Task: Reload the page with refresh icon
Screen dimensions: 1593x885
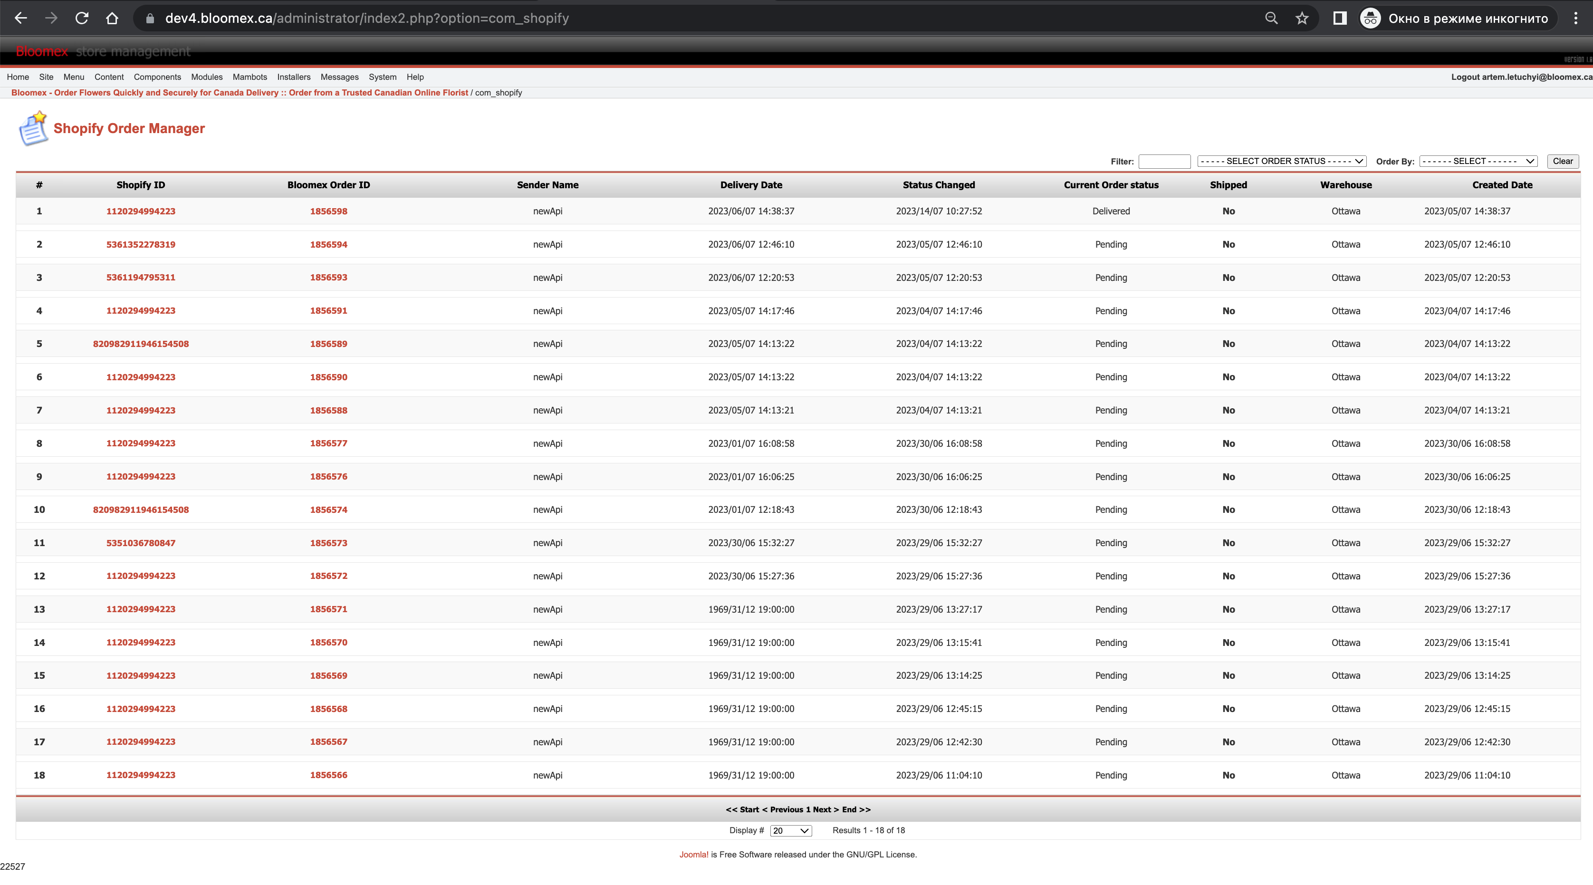Action: click(82, 19)
